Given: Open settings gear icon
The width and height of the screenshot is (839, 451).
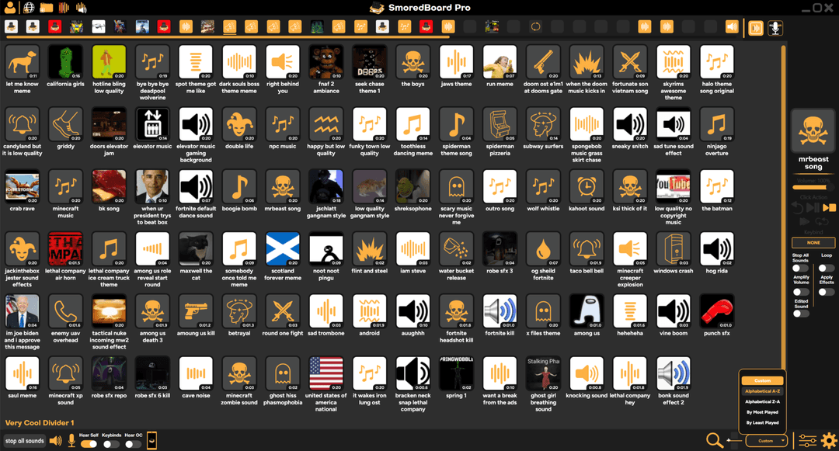Looking at the screenshot, I should click(830, 440).
